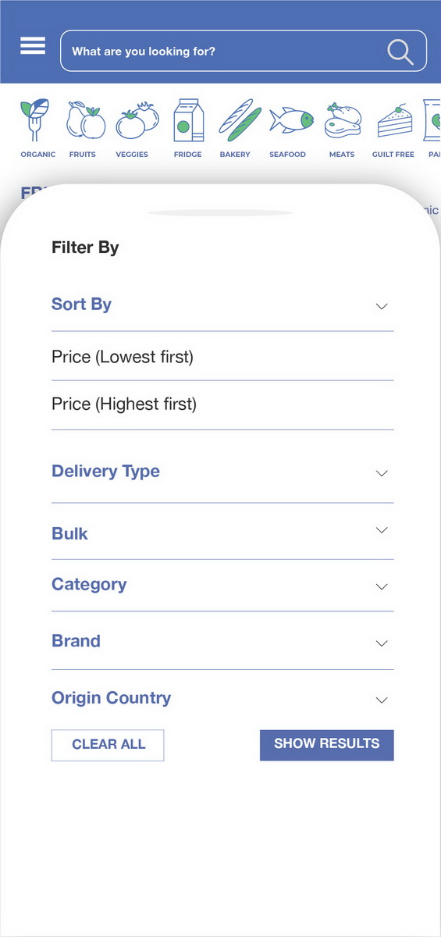Expand the Brand filter
441x937 pixels.
[x=222, y=642]
